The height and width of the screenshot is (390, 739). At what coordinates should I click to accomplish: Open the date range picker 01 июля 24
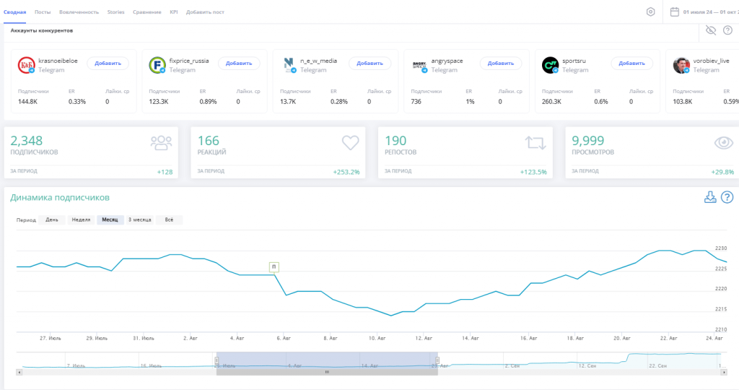(711, 12)
